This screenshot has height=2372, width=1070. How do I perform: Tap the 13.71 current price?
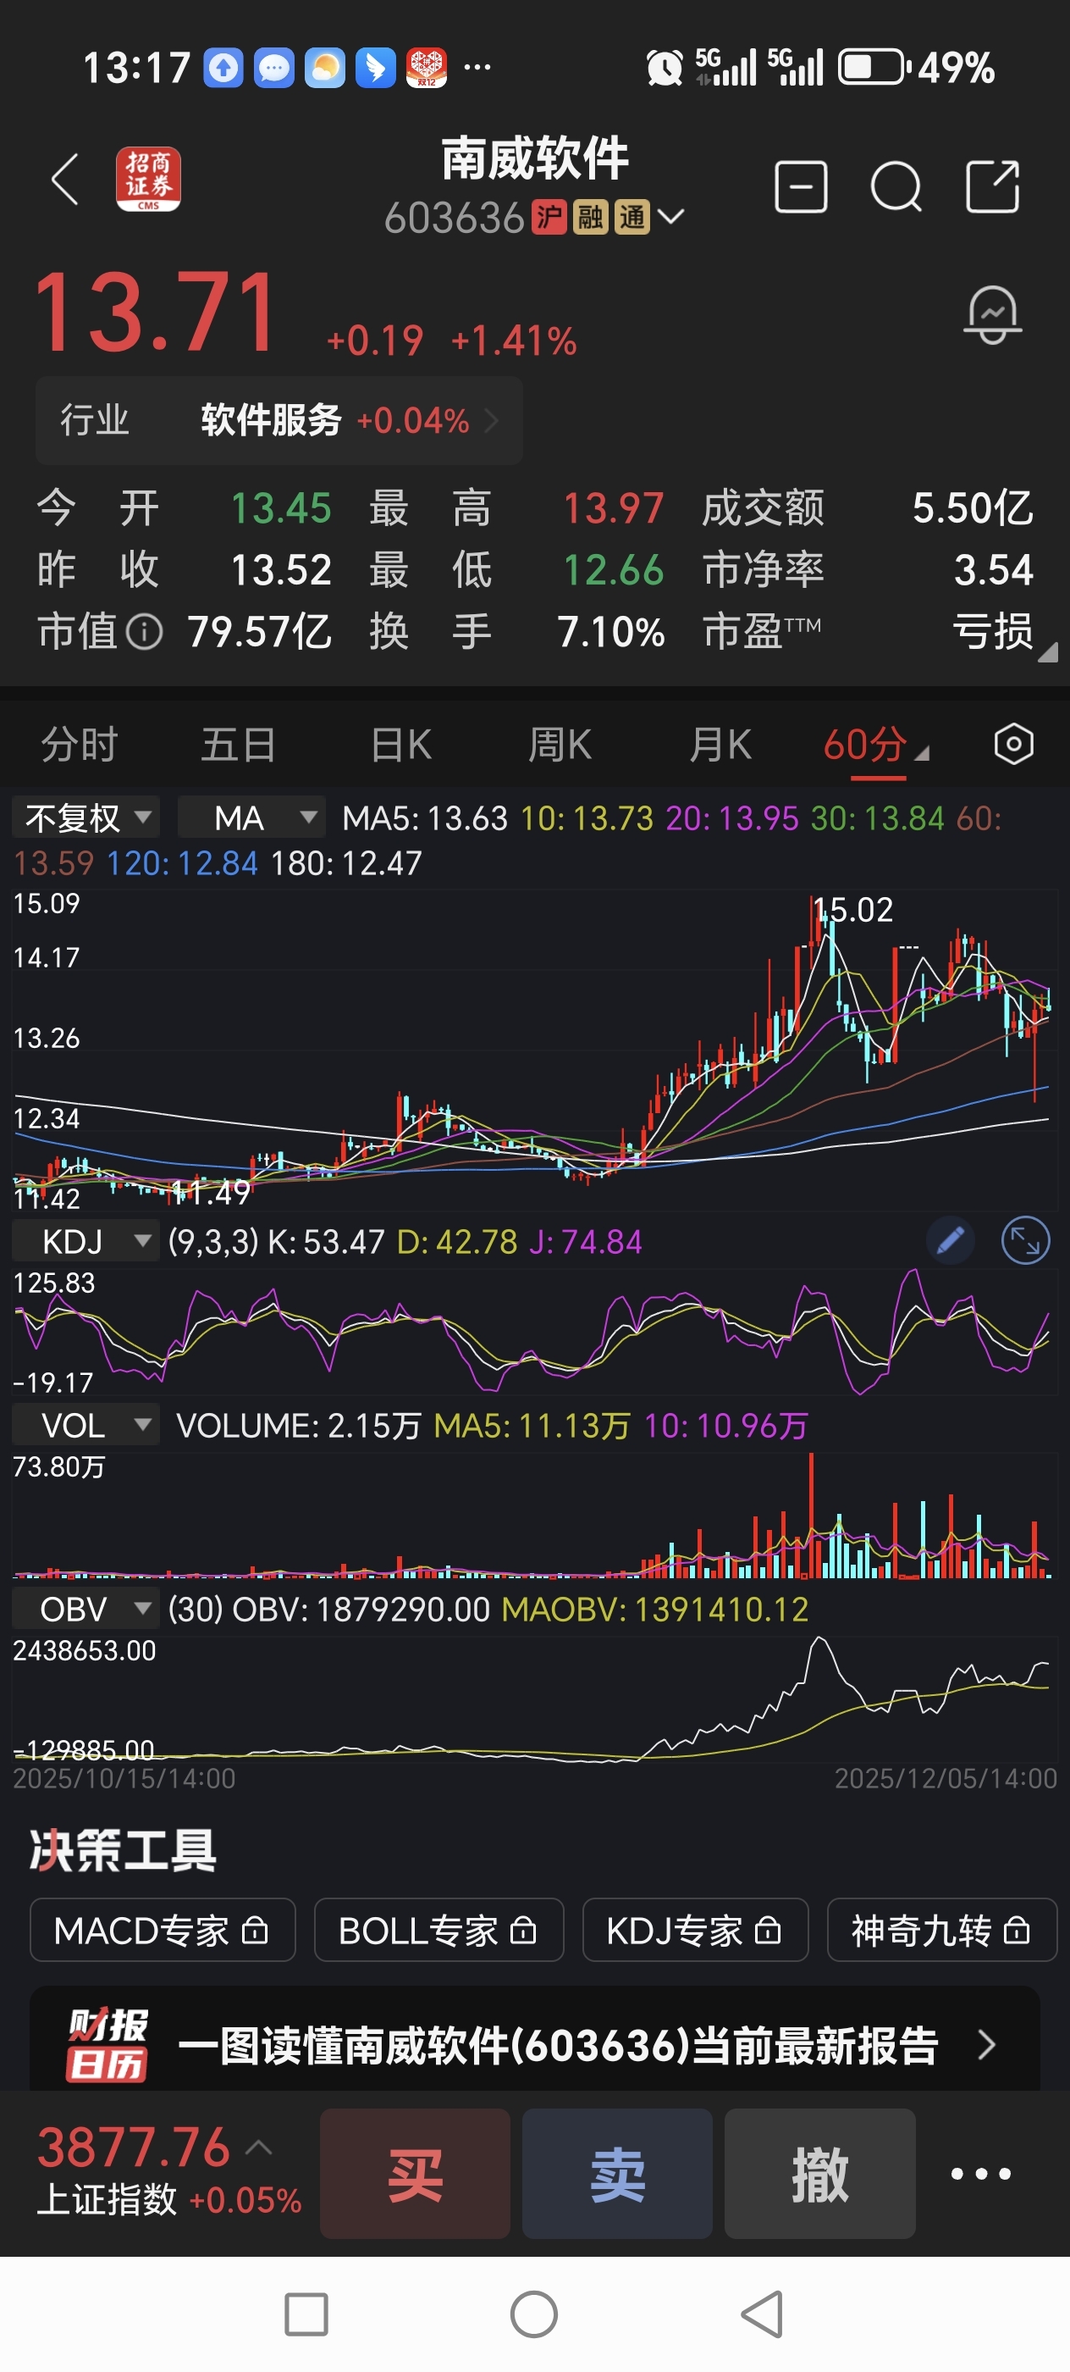[x=155, y=313]
